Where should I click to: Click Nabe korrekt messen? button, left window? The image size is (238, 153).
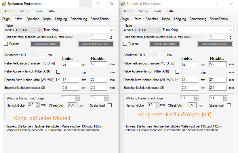[x=96, y=44]
